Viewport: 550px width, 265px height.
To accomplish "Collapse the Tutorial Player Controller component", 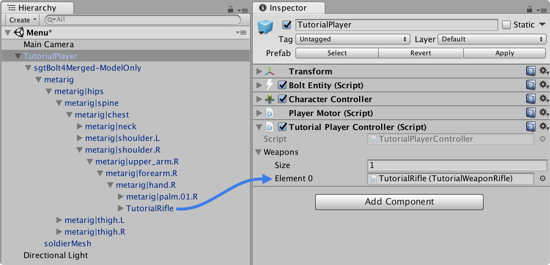I will [x=259, y=127].
